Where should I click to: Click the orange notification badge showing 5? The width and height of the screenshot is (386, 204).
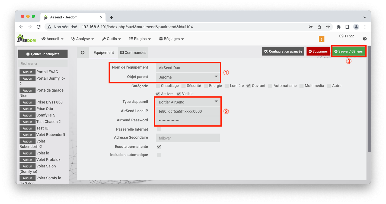pyautogui.click(x=321, y=39)
